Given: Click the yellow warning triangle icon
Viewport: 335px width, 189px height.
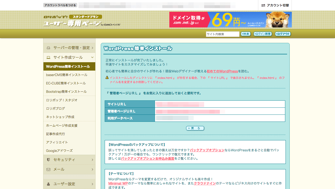Looking at the screenshot, I should (x=107, y=78).
